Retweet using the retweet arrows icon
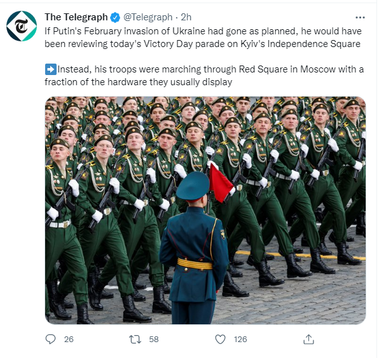 (x=135, y=339)
